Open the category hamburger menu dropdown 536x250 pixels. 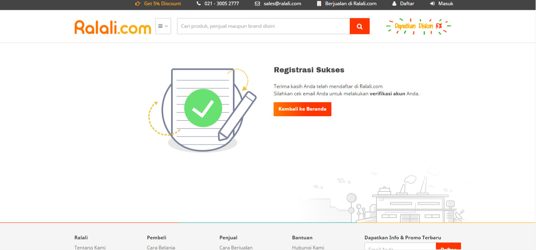pyautogui.click(x=163, y=26)
